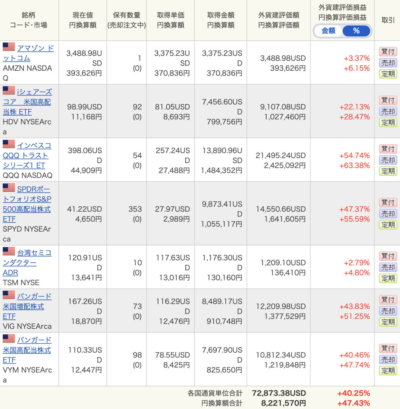Open the バンガード 米国増配株式 ETF link
This screenshot has width=400, height=409.
tap(27, 306)
